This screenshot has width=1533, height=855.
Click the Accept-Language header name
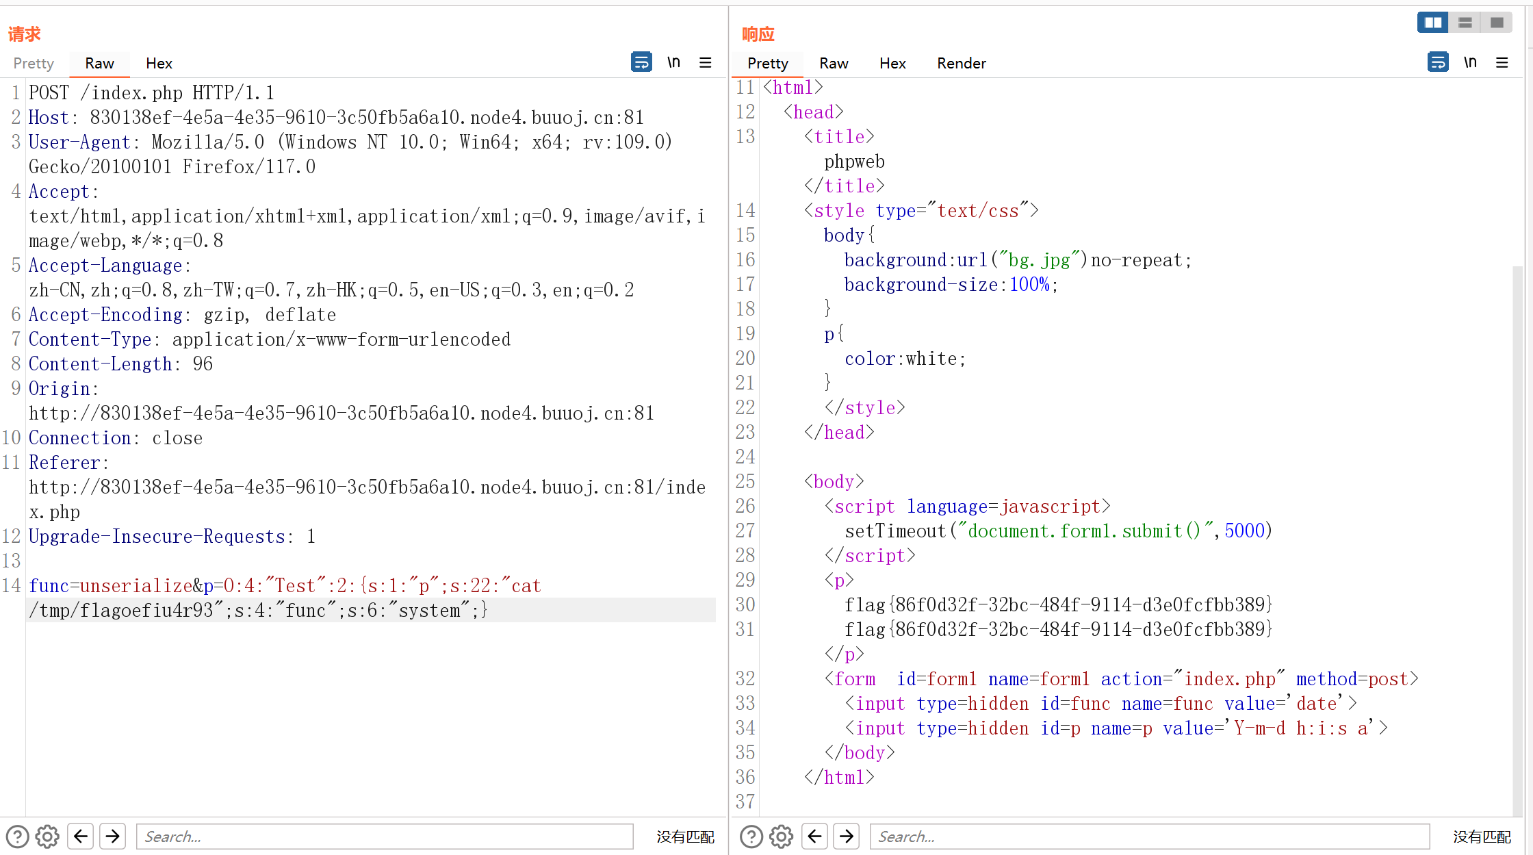(x=105, y=265)
